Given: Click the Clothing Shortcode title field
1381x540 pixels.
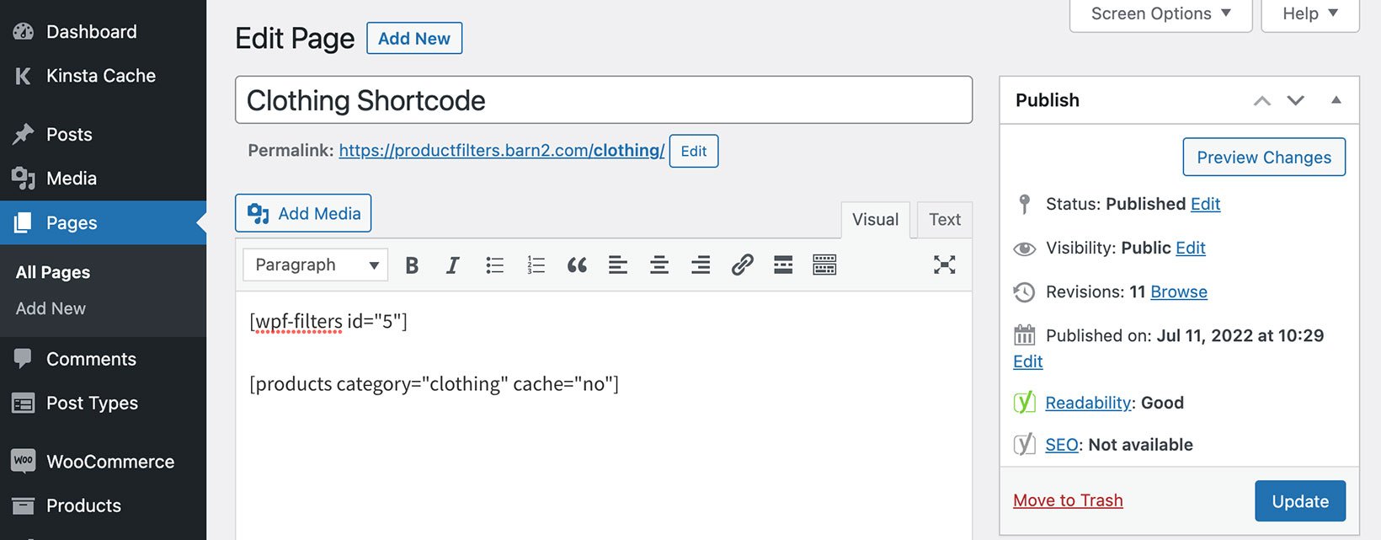Looking at the screenshot, I should pyautogui.click(x=605, y=99).
